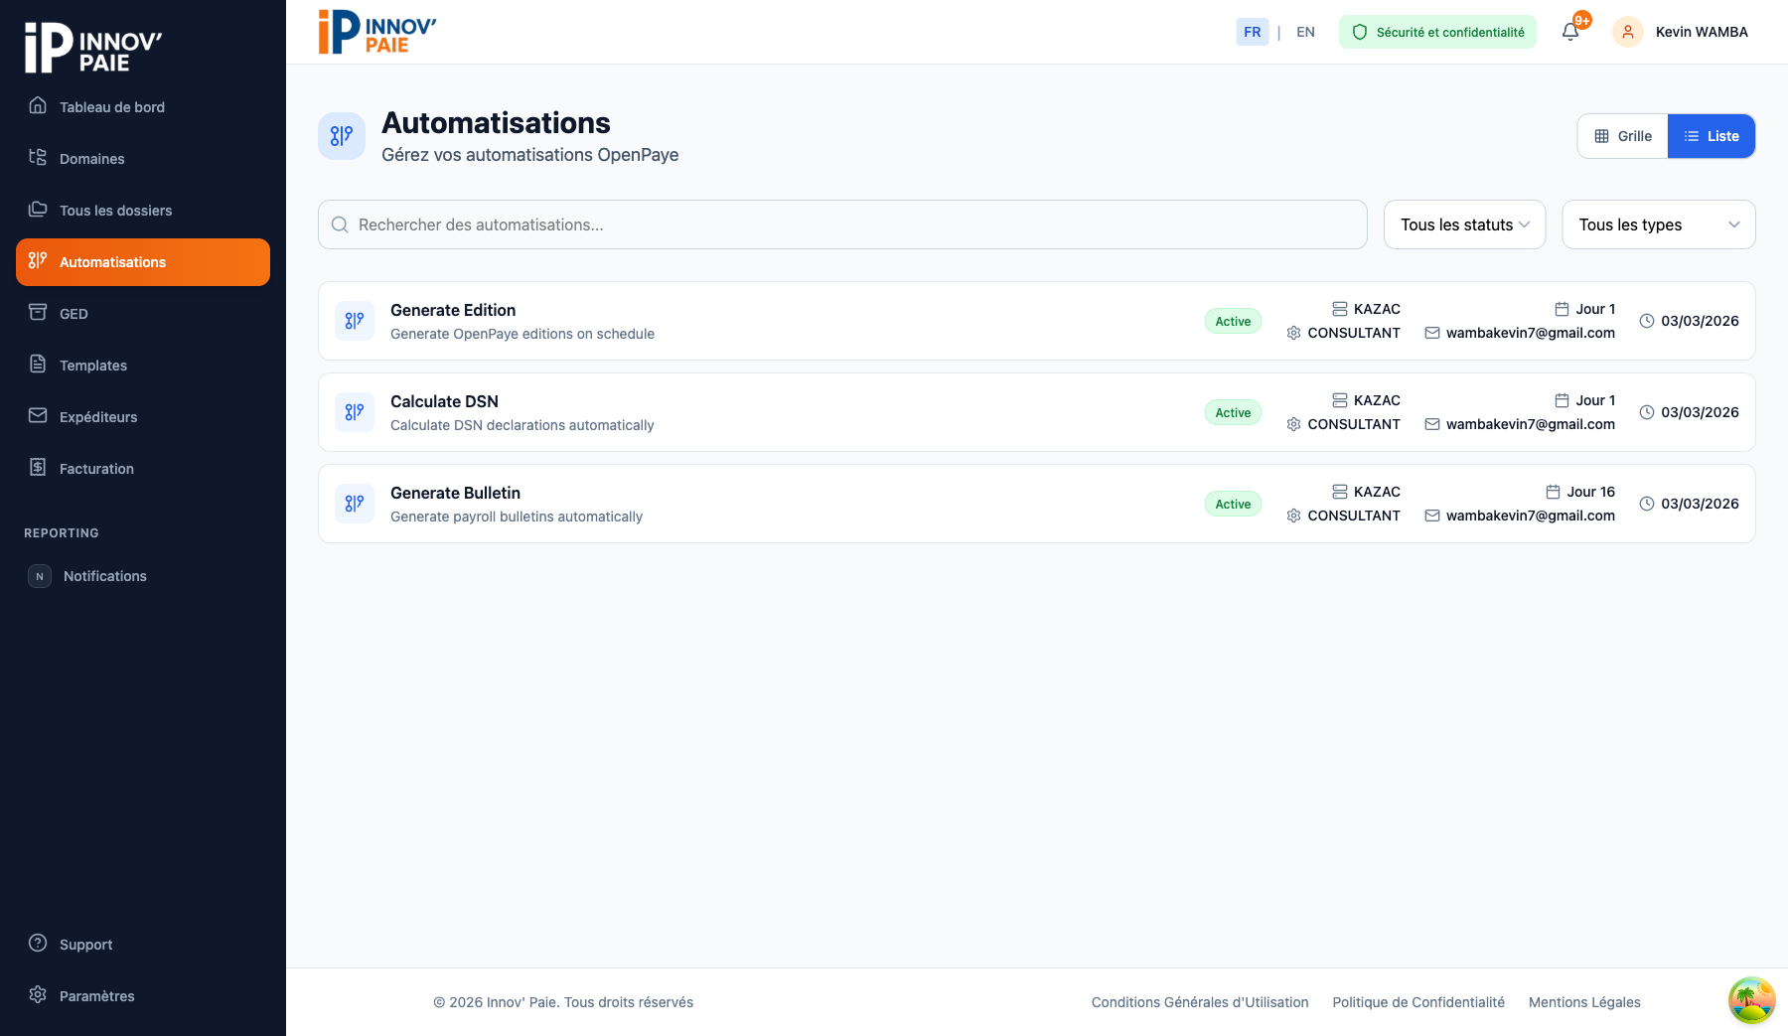Click the Active status badge on Generate Edition
Screen dimensions: 1788x1036
click(1232, 321)
